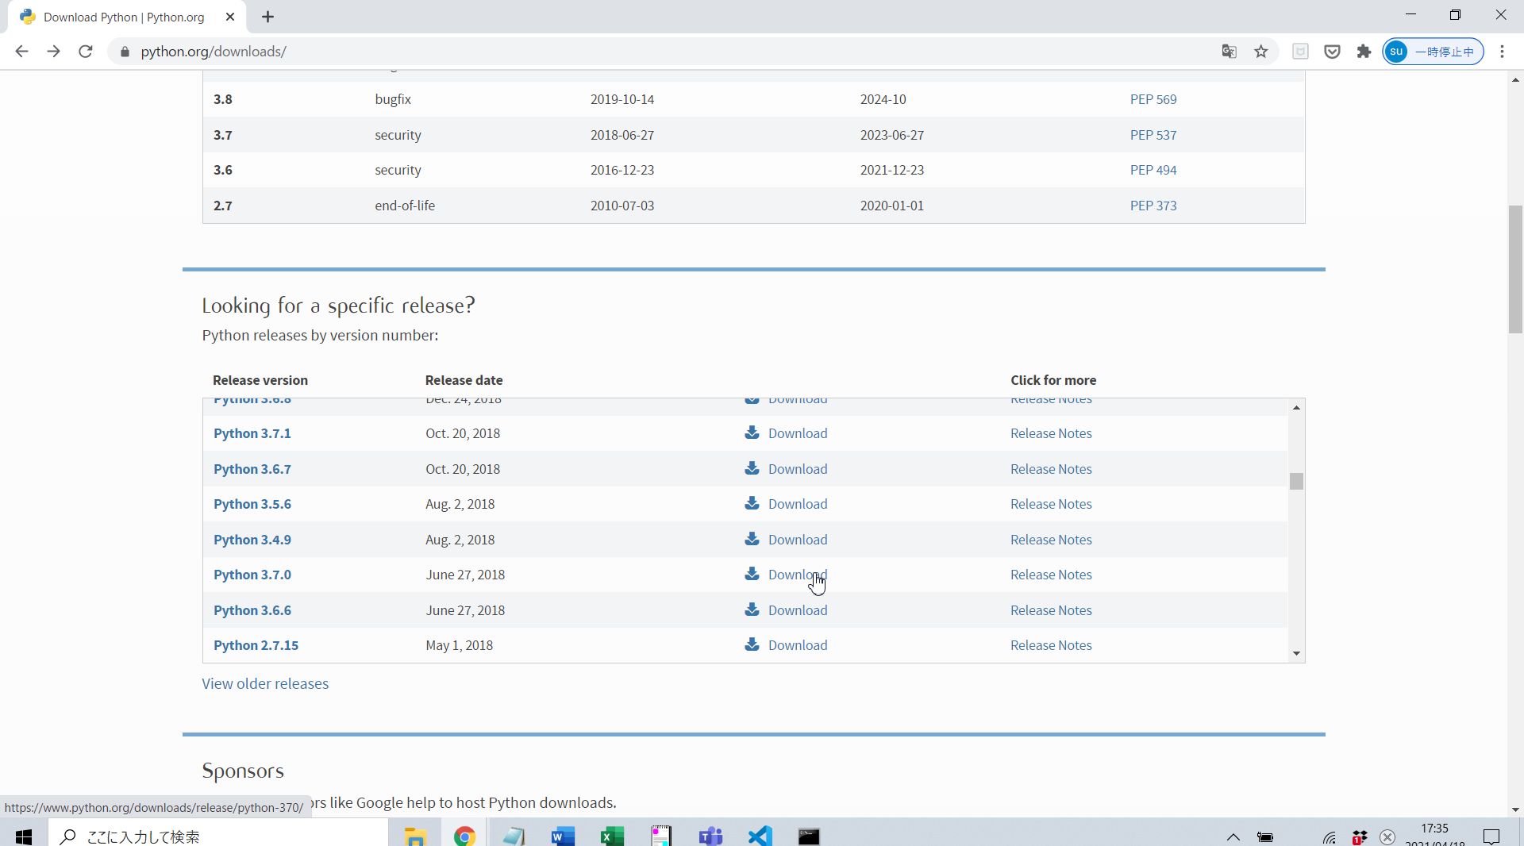The width and height of the screenshot is (1524, 846).
Task: Open the PEP 569 link
Action: coord(1153,99)
